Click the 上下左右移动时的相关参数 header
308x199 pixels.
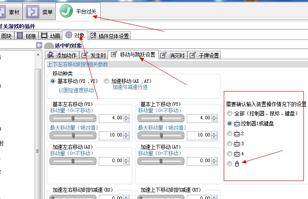coord(78,64)
